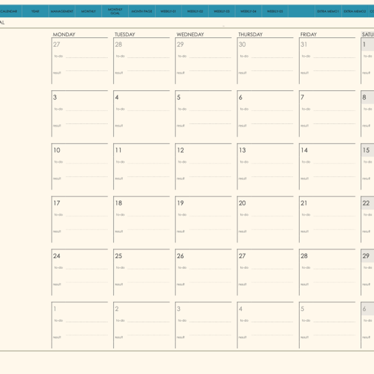This screenshot has width=374, height=374.
Task: Click the result line under date 24
Action: 87,282
